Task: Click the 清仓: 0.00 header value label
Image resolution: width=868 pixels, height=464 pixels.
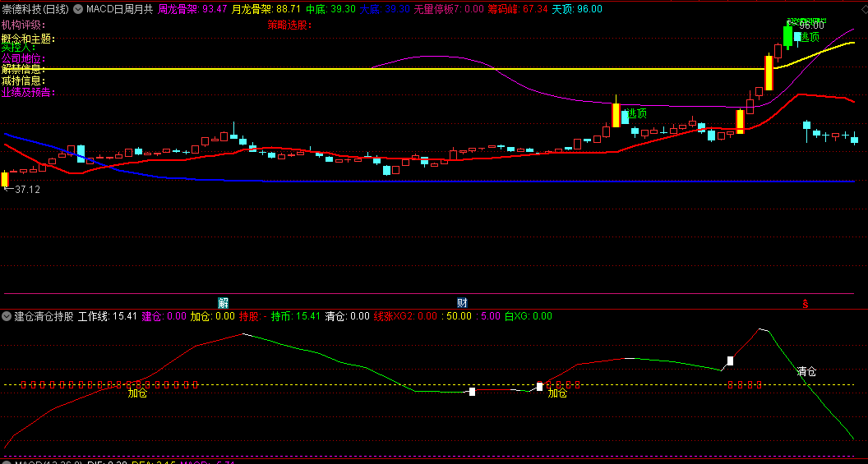Action: click(x=347, y=316)
